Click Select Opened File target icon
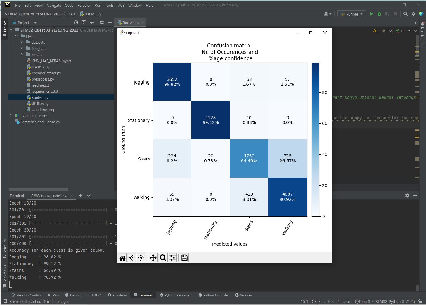This screenshot has height=305, width=426. 76,22
